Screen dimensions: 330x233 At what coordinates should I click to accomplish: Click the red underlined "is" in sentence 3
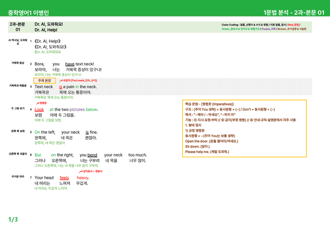[61, 87]
